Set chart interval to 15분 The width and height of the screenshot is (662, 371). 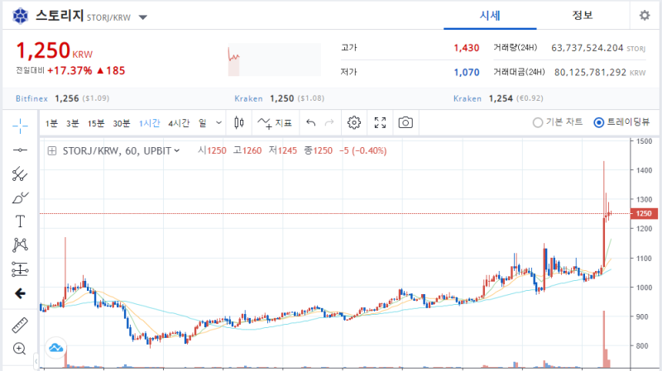(x=96, y=123)
